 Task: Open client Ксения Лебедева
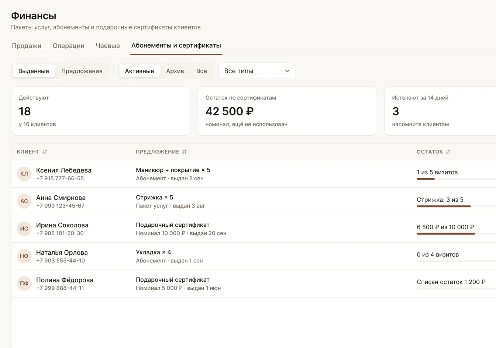pyautogui.click(x=64, y=170)
